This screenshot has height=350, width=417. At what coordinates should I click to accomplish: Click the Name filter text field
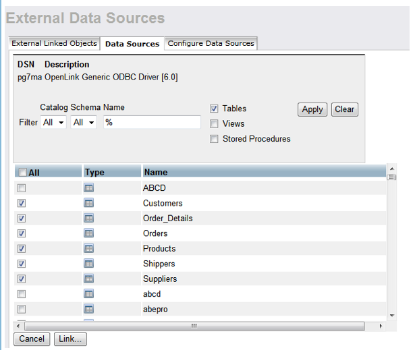pos(151,123)
